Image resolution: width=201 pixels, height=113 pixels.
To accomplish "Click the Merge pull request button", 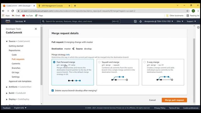I will 174,100.
